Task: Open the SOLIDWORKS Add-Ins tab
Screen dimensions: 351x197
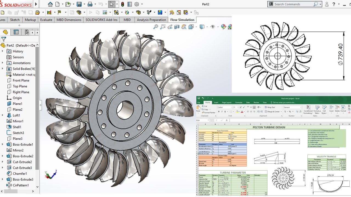Action: pyautogui.click(x=101, y=20)
